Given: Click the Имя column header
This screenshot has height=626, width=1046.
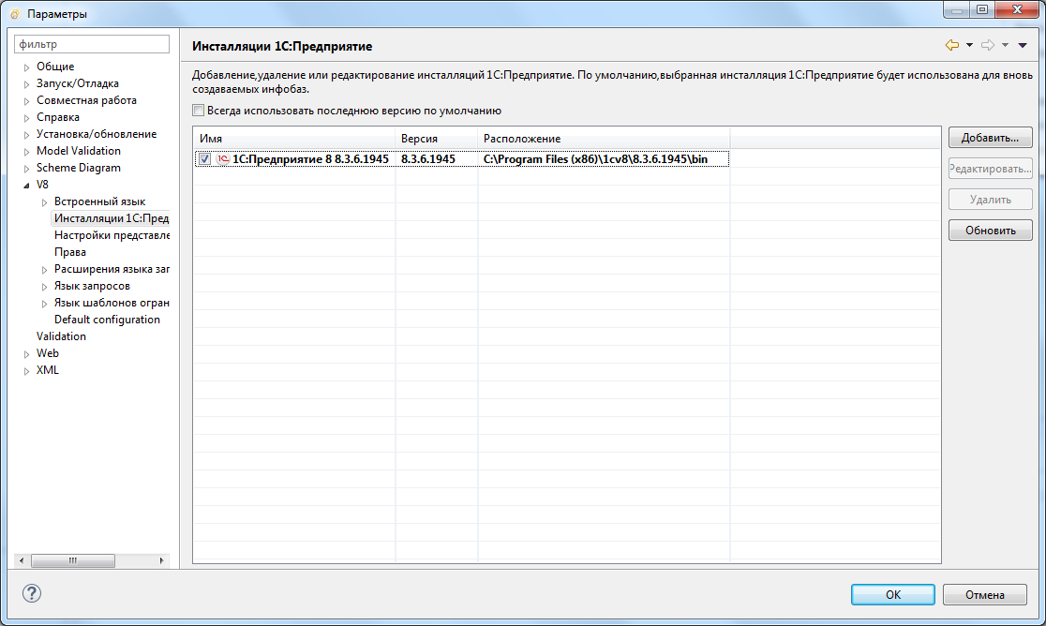Looking at the screenshot, I should click(x=294, y=139).
